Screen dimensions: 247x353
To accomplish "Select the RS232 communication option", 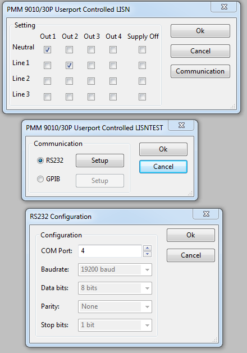I will 40,161.
